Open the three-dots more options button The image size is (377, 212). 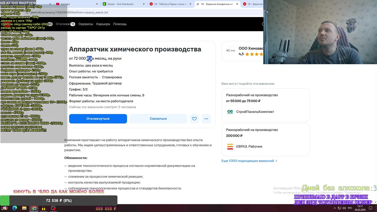[206, 119]
